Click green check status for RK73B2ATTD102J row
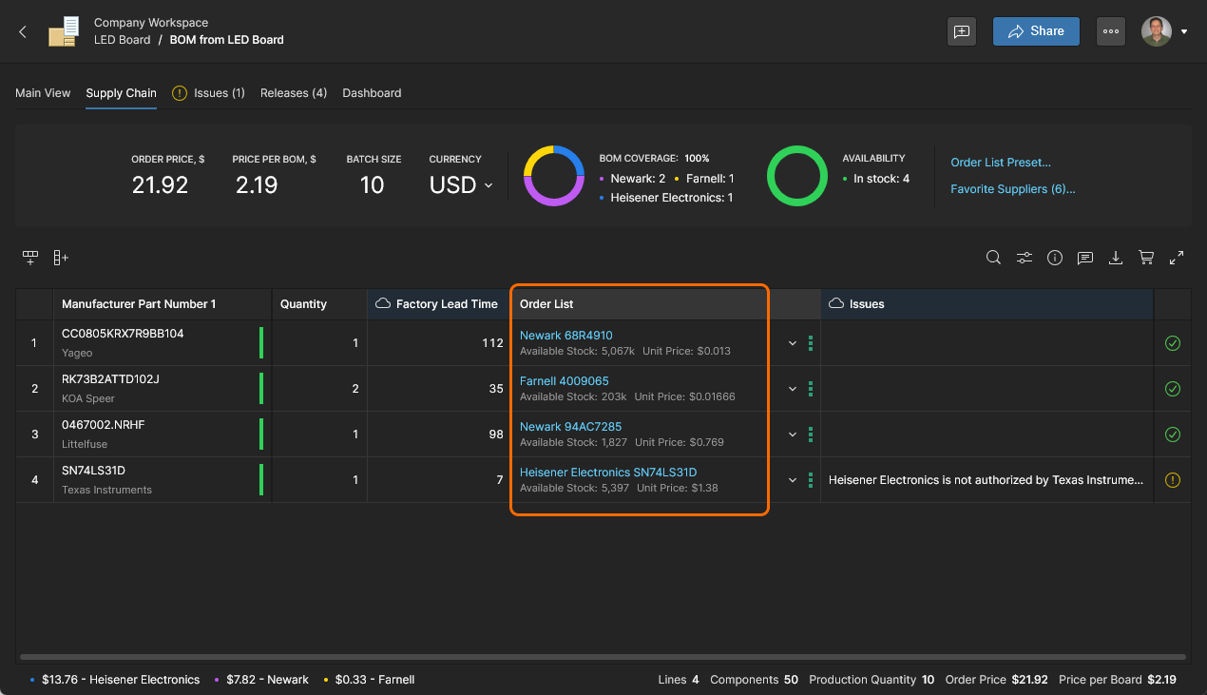The height and width of the screenshot is (695, 1207). tap(1172, 389)
